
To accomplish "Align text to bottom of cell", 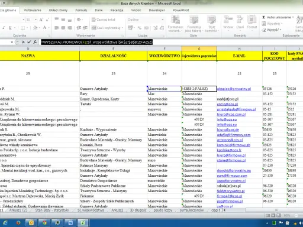I will tap(70, 20).
